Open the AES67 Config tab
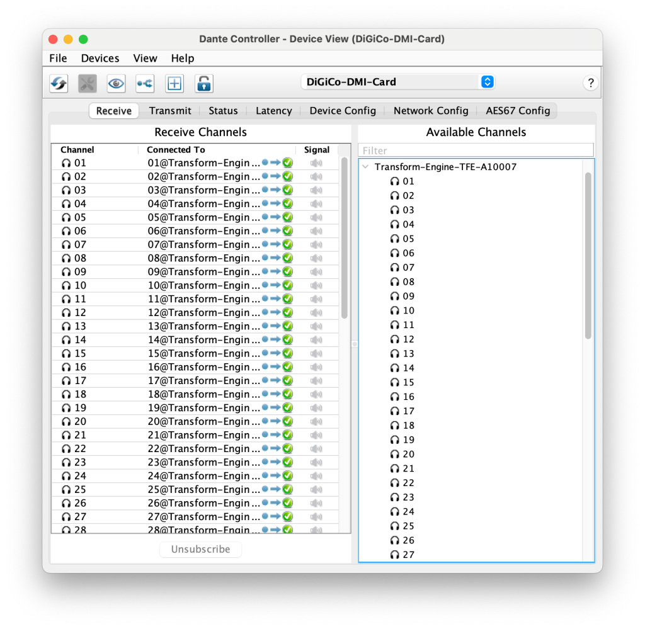This screenshot has width=645, height=629. 518,111
